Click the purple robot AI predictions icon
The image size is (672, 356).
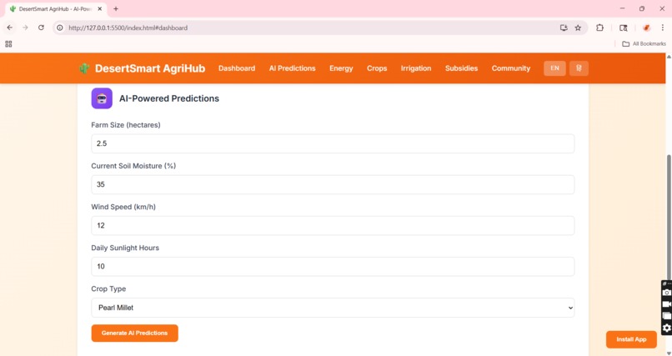102,98
